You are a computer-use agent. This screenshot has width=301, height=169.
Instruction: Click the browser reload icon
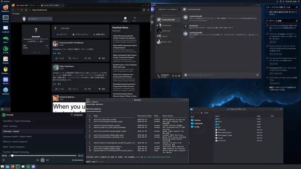(x=22, y=10)
